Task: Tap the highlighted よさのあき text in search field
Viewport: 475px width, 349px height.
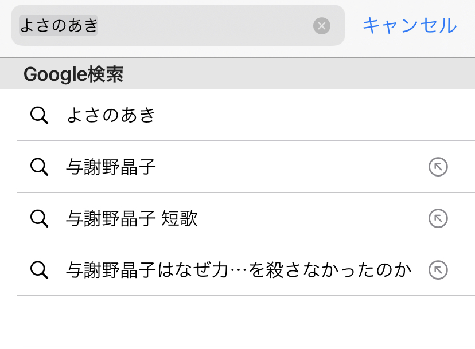Action: click(x=59, y=26)
